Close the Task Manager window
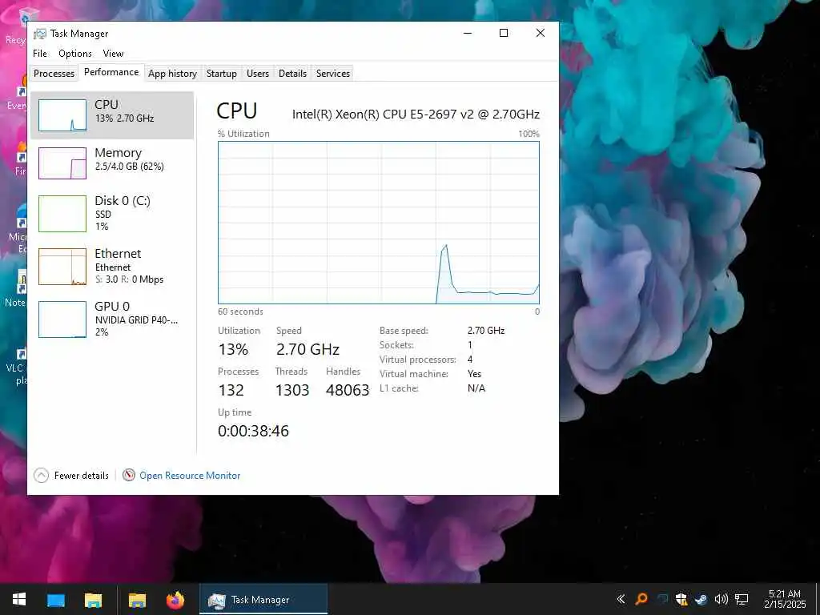This screenshot has width=820, height=615. point(541,33)
